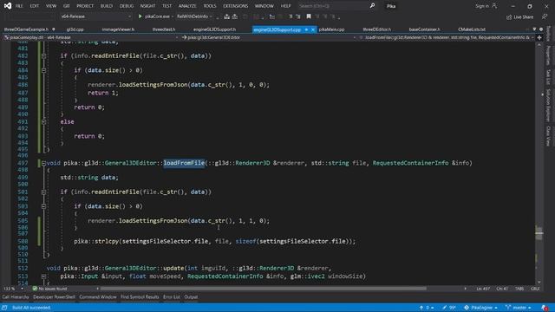This screenshot has width=555, height=312.
Task: Open the TEST menu
Action: pos(166,6)
